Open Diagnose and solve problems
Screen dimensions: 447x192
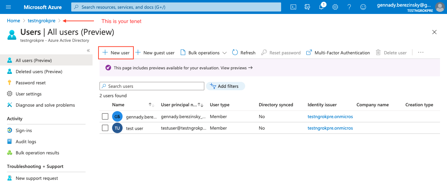[46, 105]
